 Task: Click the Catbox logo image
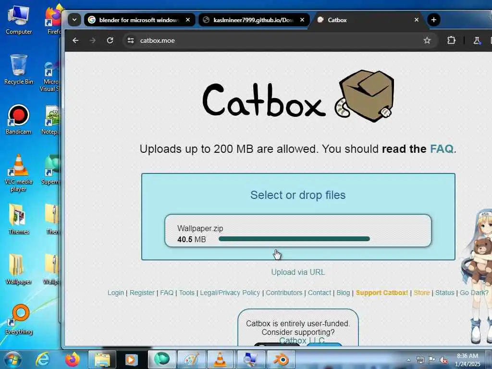point(298,96)
